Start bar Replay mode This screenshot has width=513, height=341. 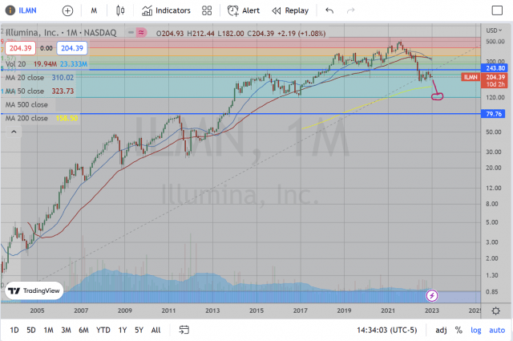click(x=289, y=10)
